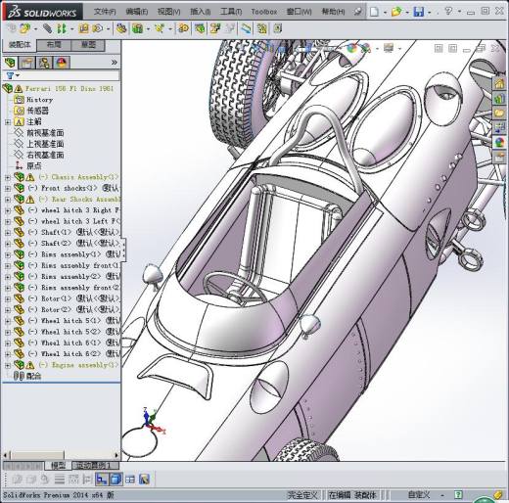Viewport: 509px width, 503px height.
Task: Click the Help question mark icon
Action: tap(448, 12)
